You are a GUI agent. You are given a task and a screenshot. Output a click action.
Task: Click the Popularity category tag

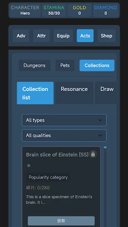tap(48, 177)
